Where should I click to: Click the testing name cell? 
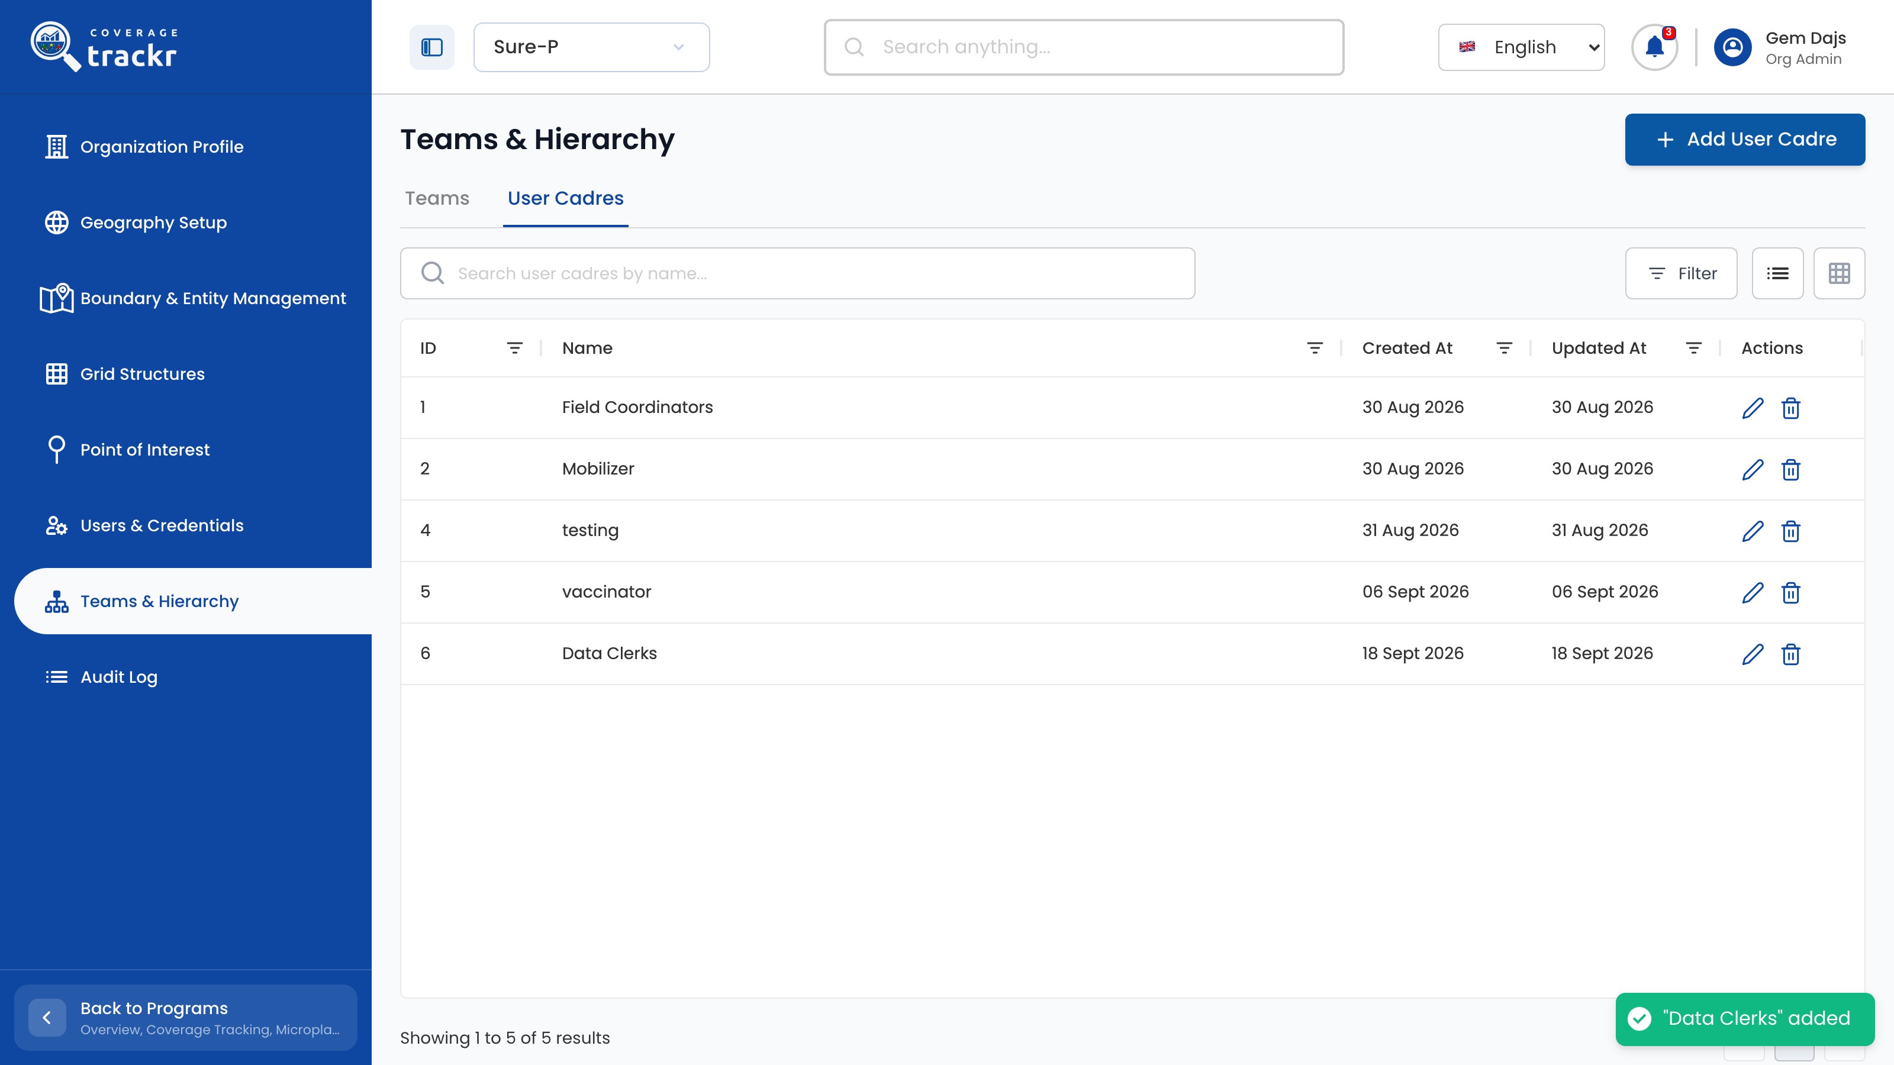(591, 531)
